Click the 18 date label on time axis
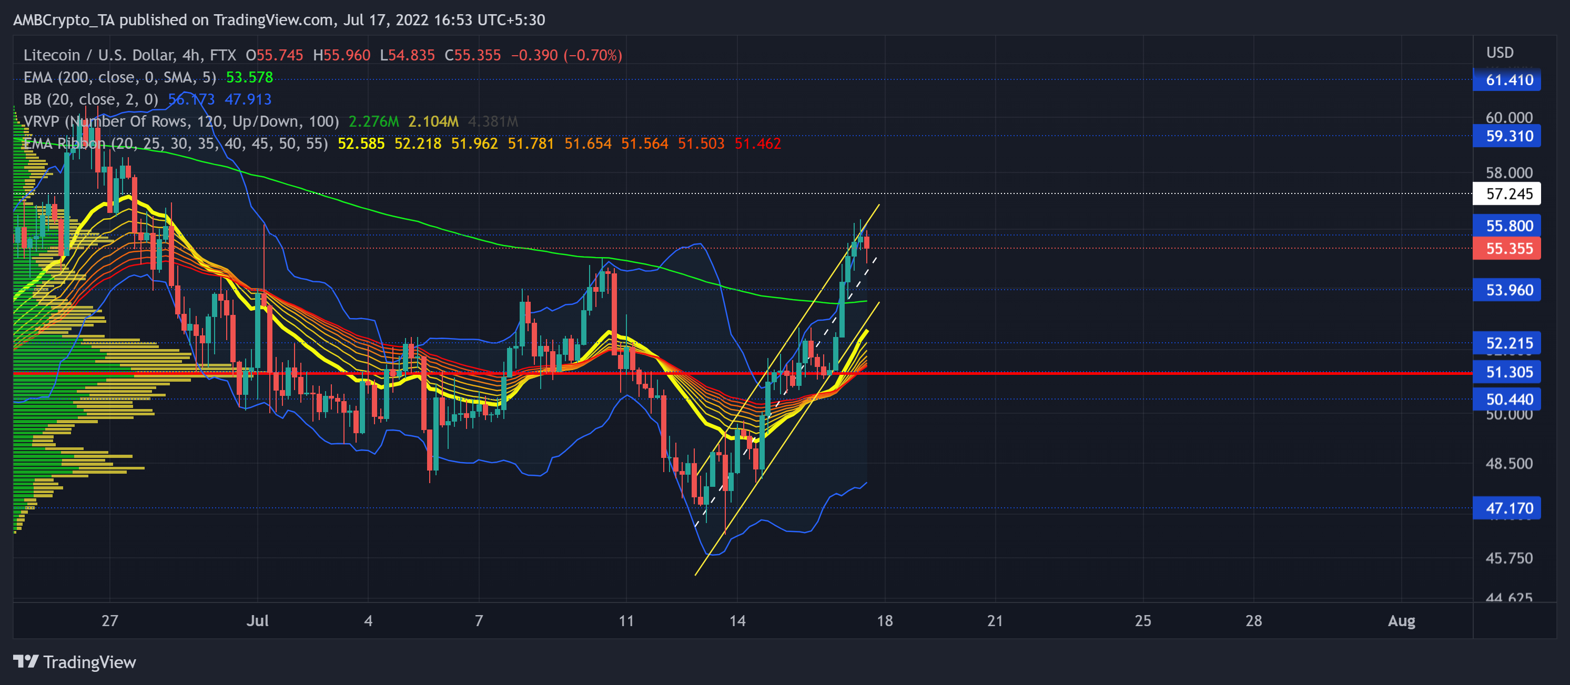 coord(885,620)
